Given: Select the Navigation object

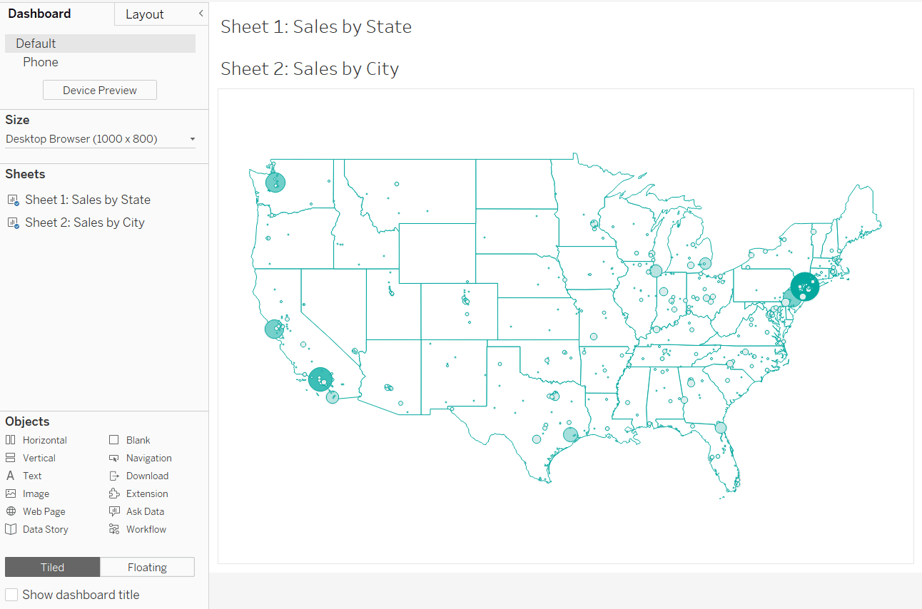Looking at the screenshot, I should pos(141,458).
